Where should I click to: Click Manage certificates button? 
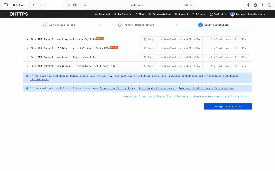click(x=228, y=106)
